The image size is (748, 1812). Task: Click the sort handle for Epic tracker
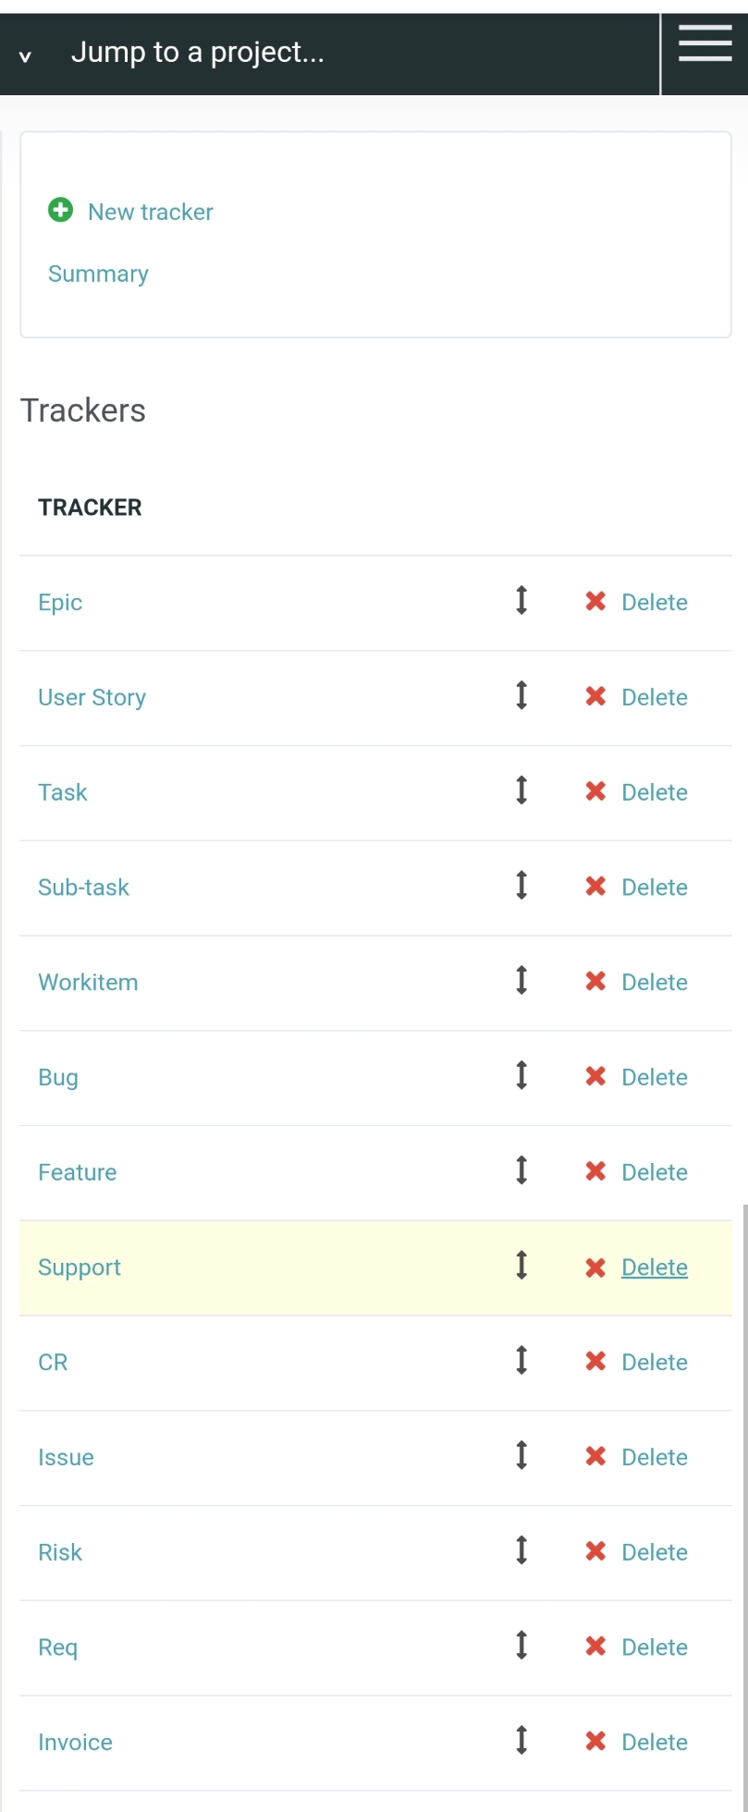(521, 600)
